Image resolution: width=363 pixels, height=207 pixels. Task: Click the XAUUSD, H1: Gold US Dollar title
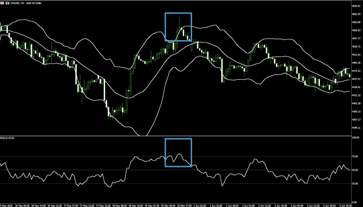click(26, 3)
